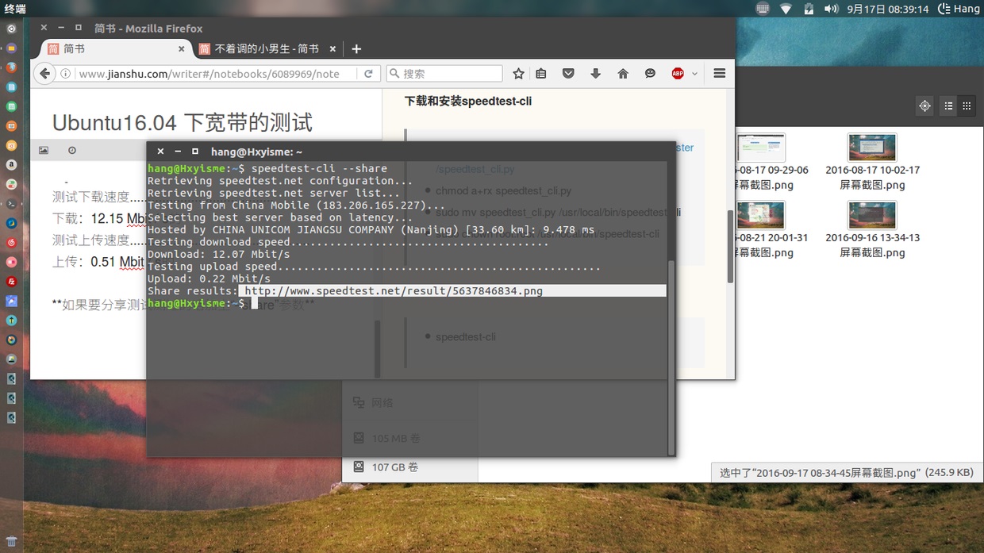Open 2016-09-16 13-34-13 屏幕截图.png thumbnail
Viewport: 984px width, 553px height.
pos(872,216)
